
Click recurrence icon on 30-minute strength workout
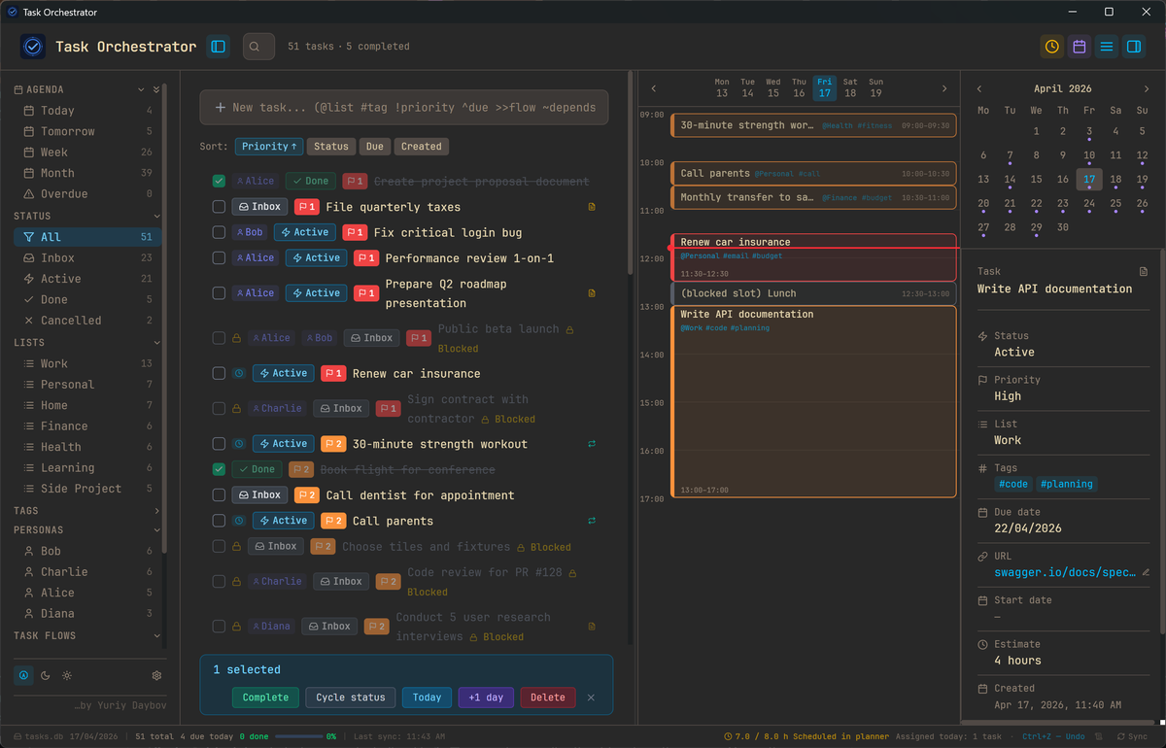click(x=592, y=444)
